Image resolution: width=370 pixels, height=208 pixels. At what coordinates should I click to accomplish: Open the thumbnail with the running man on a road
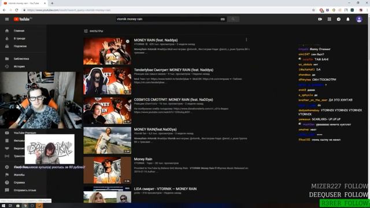pos(107,140)
